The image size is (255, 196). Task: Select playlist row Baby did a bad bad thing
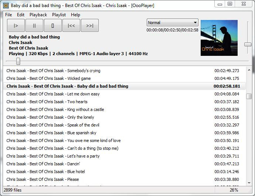tap(125, 86)
